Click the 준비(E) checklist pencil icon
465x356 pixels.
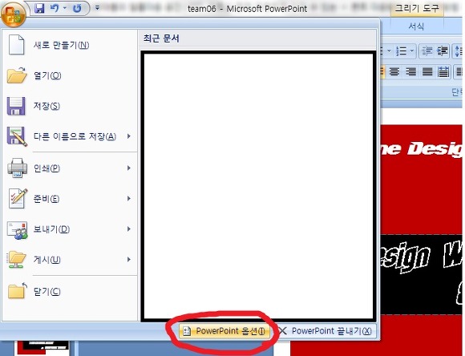pos(17,198)
